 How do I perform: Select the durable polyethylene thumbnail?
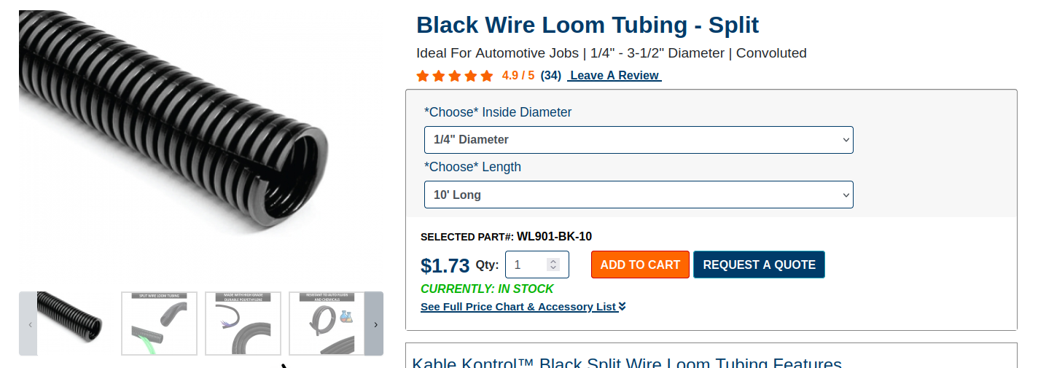point(243,324)
